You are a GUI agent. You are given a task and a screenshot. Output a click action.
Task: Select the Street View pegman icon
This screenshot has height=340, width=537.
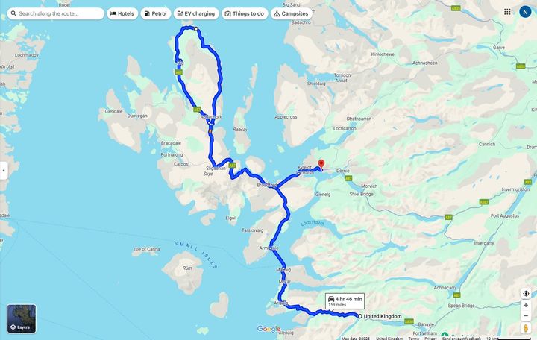(x=526, y=328)
